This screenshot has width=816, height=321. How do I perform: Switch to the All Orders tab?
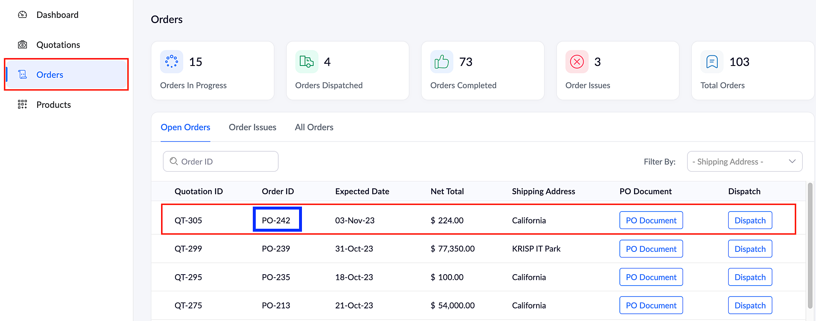(314, 127)
